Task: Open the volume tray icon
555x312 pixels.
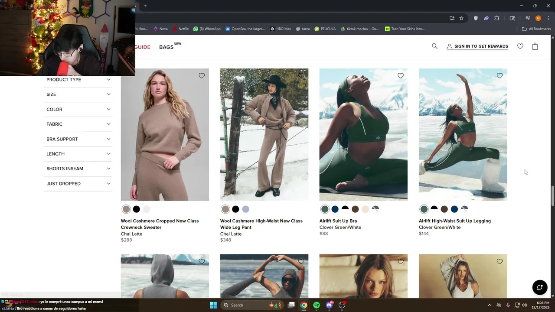Action: coord(524,305)
